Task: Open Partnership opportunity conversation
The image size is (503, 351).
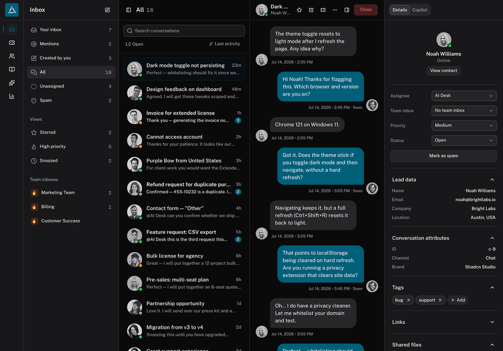Action: [184, 307]
